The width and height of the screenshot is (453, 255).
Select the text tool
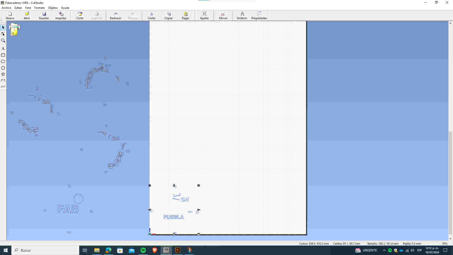3,49
